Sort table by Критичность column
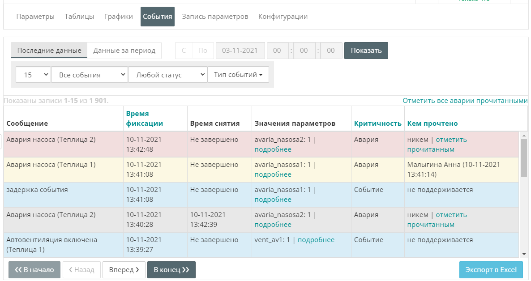 (377, 123)
